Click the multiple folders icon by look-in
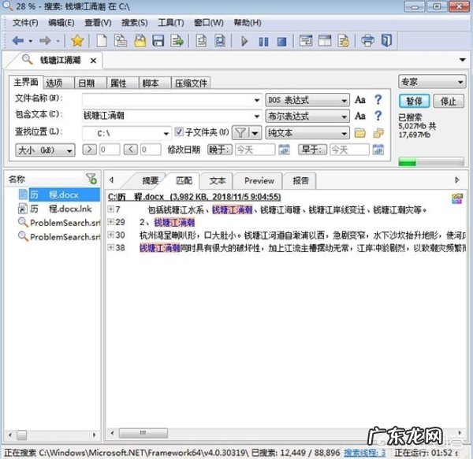 [378, 133]
